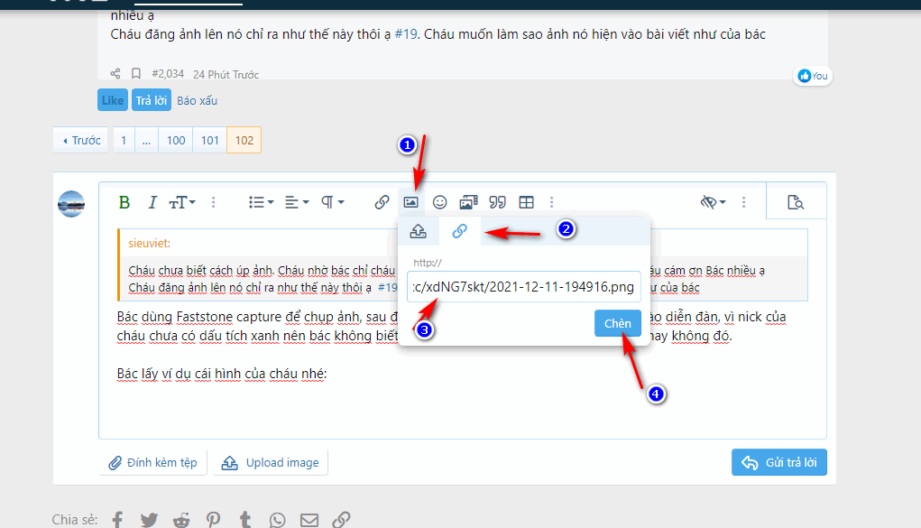Click the Chèn insert button
The image size is (921, 528).
[617, 323]
